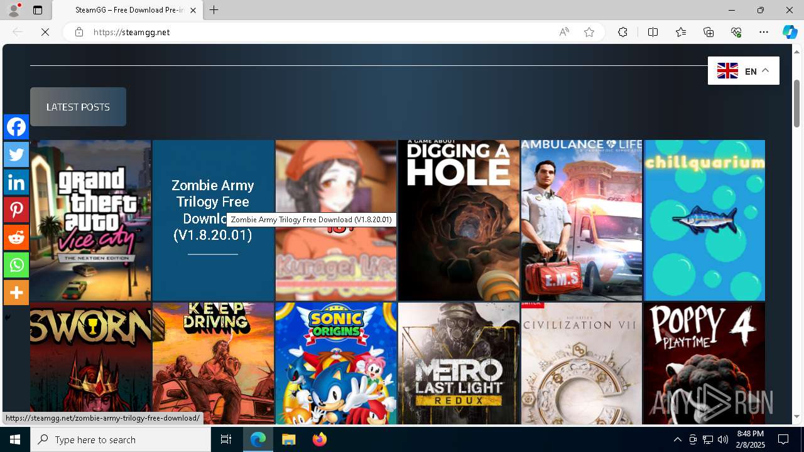This screenshot has width=804, height=452.
Task: Open Sworn game thumbnail
Action: pyautogui.click(x=90, y=363)
